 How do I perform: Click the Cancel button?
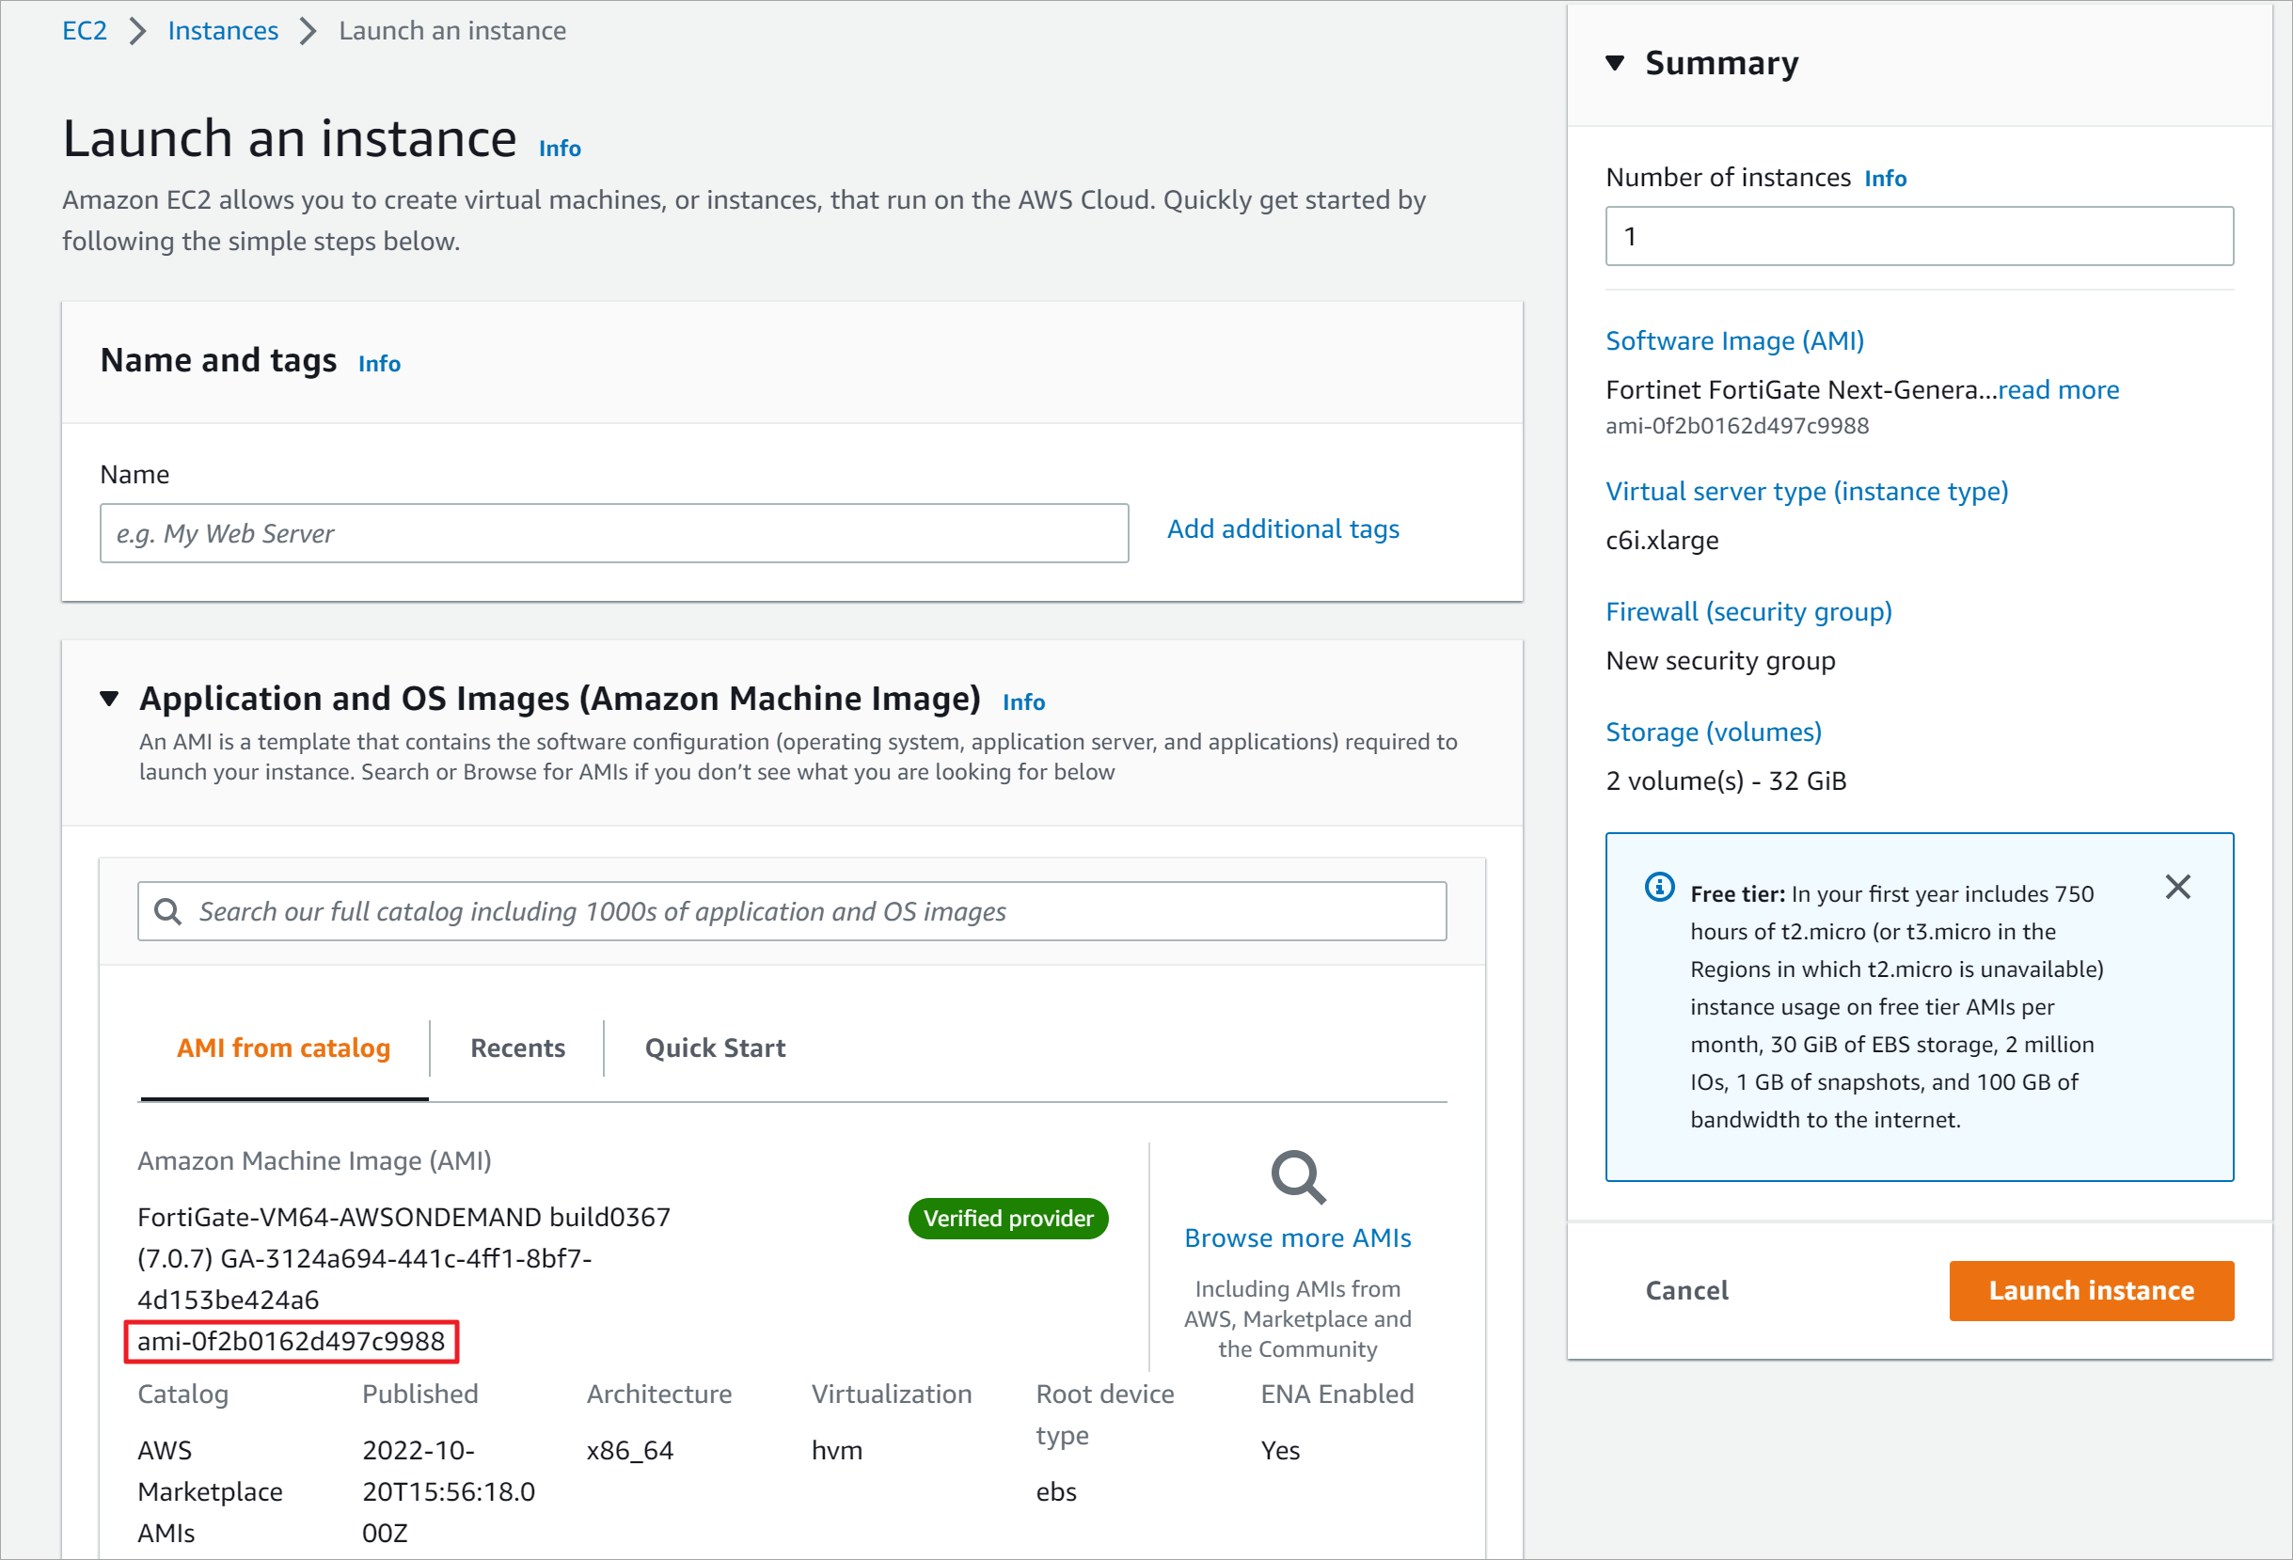pyautogui.click(x=1686, y=1291)
